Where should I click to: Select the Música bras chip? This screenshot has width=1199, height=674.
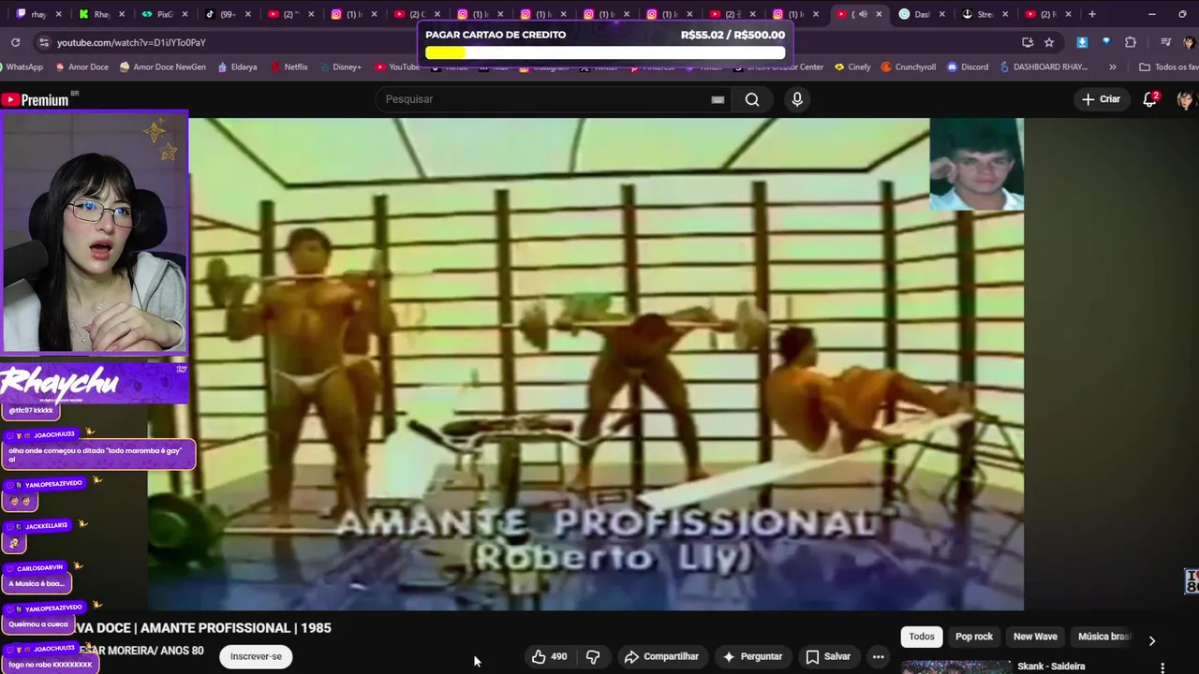tap(1103, 637)
